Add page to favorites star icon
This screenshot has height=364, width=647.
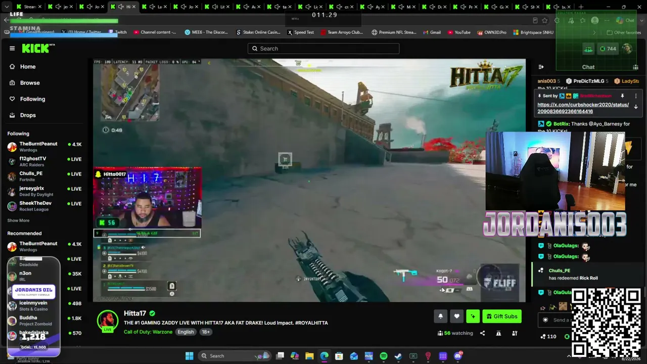(544, 21)
